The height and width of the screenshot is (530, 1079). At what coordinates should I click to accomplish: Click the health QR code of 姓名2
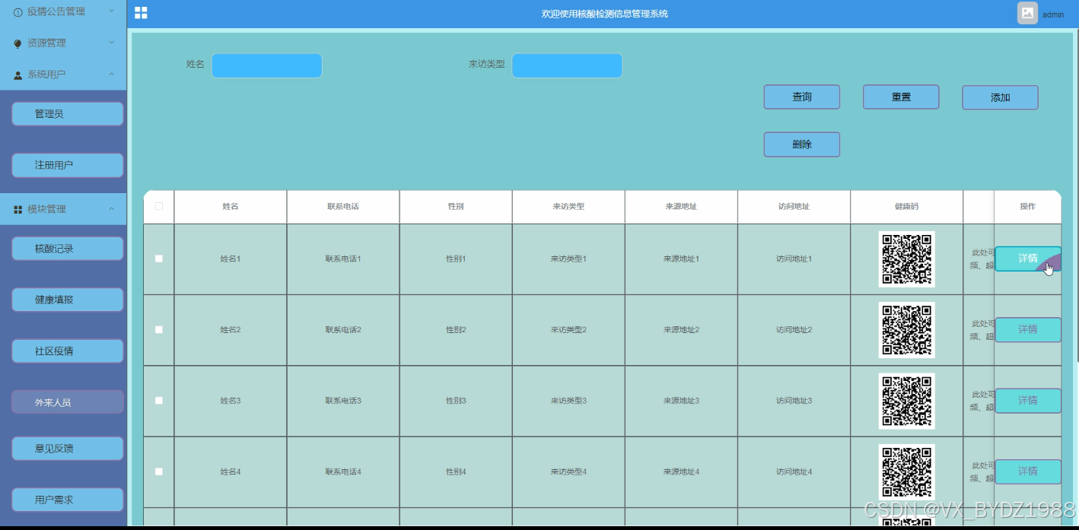[906, 330]
